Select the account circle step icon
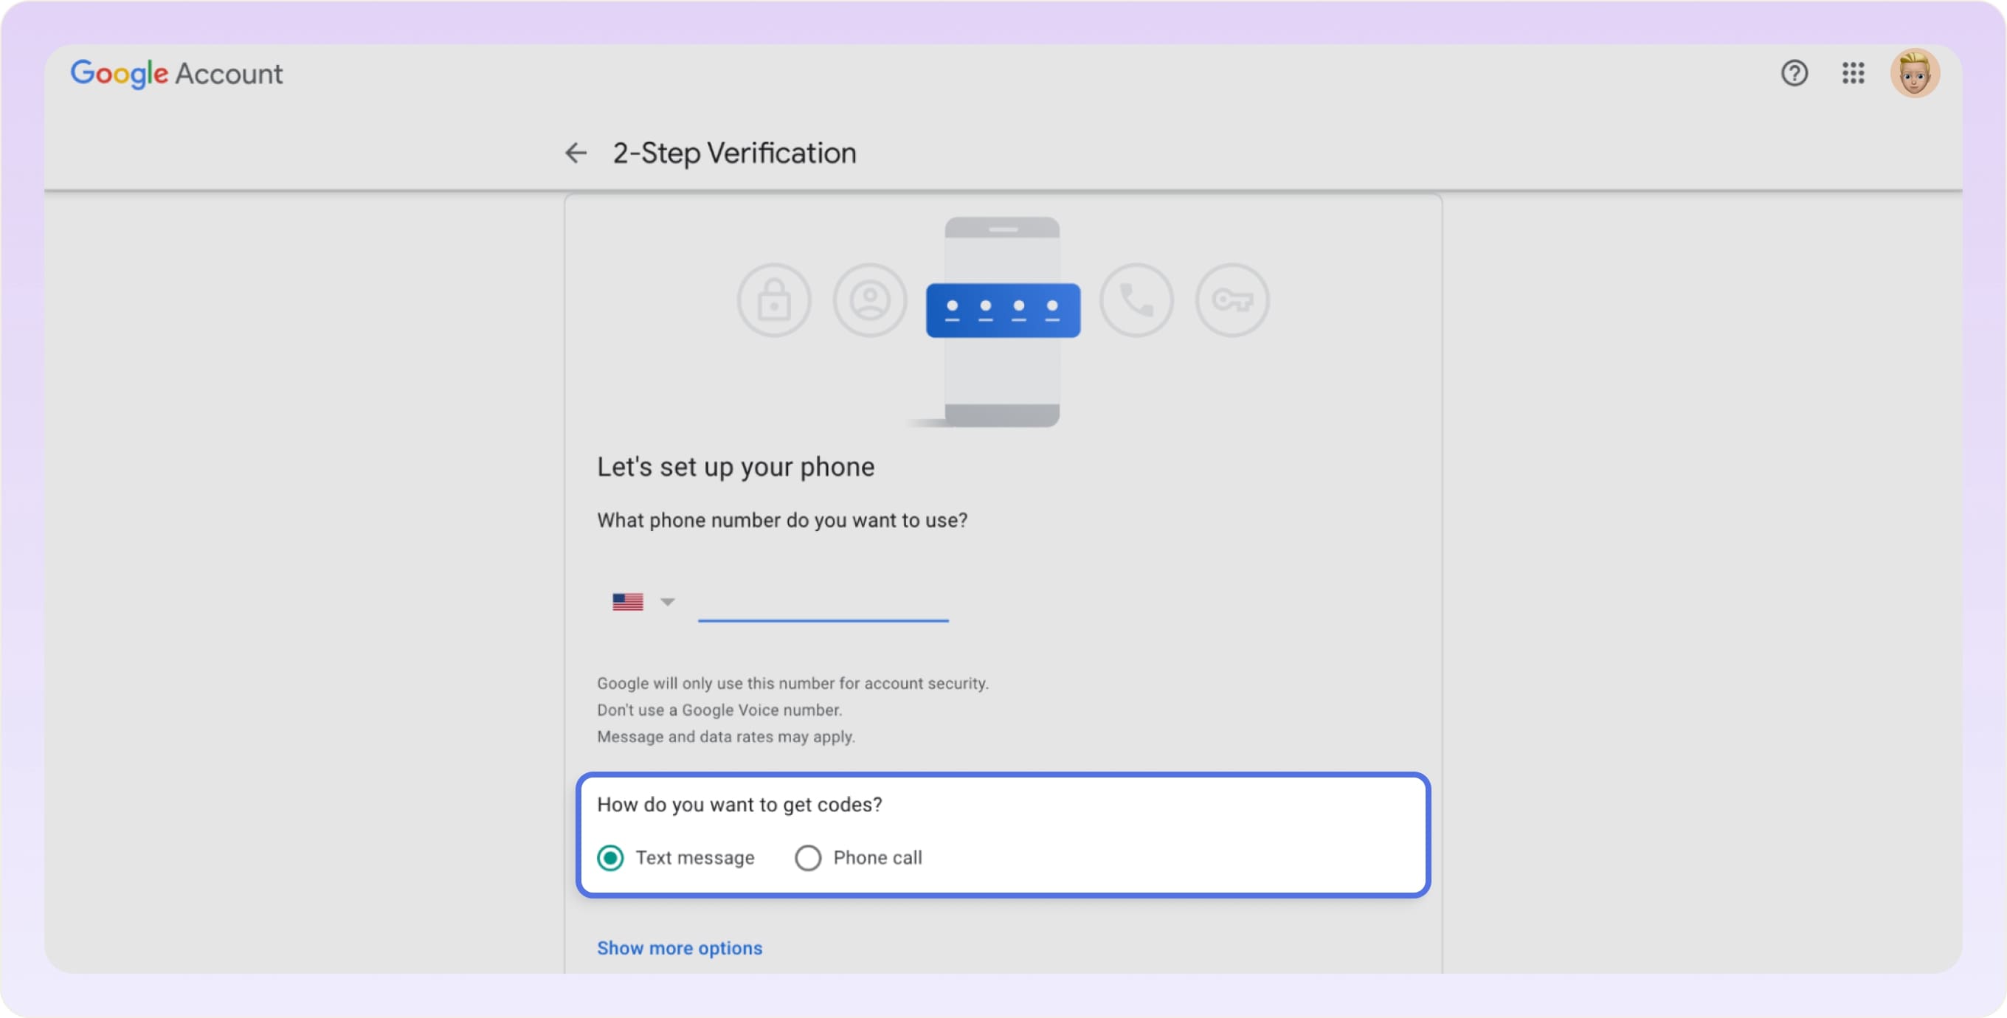Image resolution: width=2007 pixels, height=1018 pixels. tap(869, 300)
